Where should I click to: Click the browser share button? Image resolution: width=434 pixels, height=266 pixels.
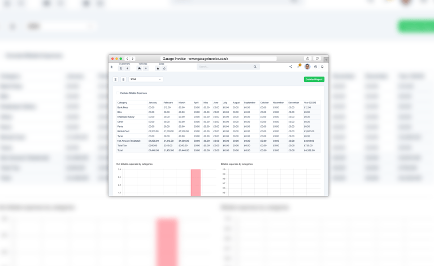click(x=307, y=58)
